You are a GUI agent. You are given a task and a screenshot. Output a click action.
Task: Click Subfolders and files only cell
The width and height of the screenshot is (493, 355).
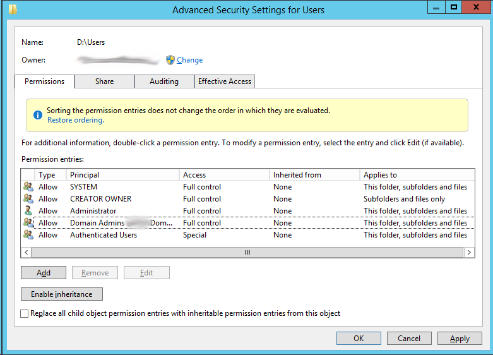tap(405, 199)
